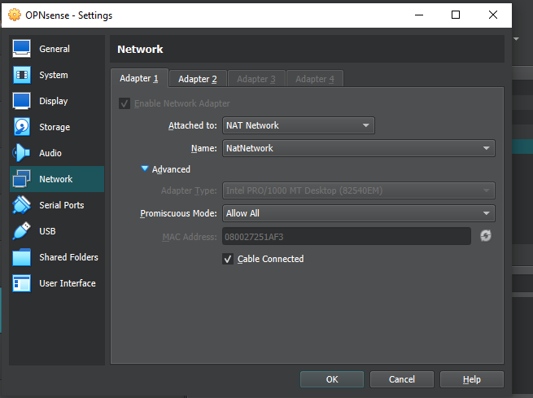This screenshot has width=533, height=398.
Task: Click the MAC address regenerate icon
Action: click(486, 235)
